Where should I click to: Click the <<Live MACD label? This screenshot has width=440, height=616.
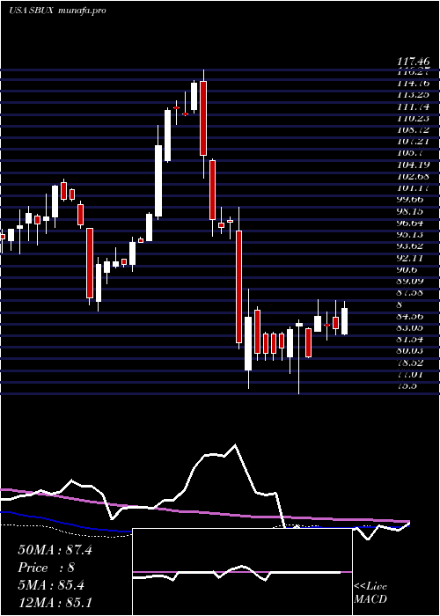(x=370, y=592)
